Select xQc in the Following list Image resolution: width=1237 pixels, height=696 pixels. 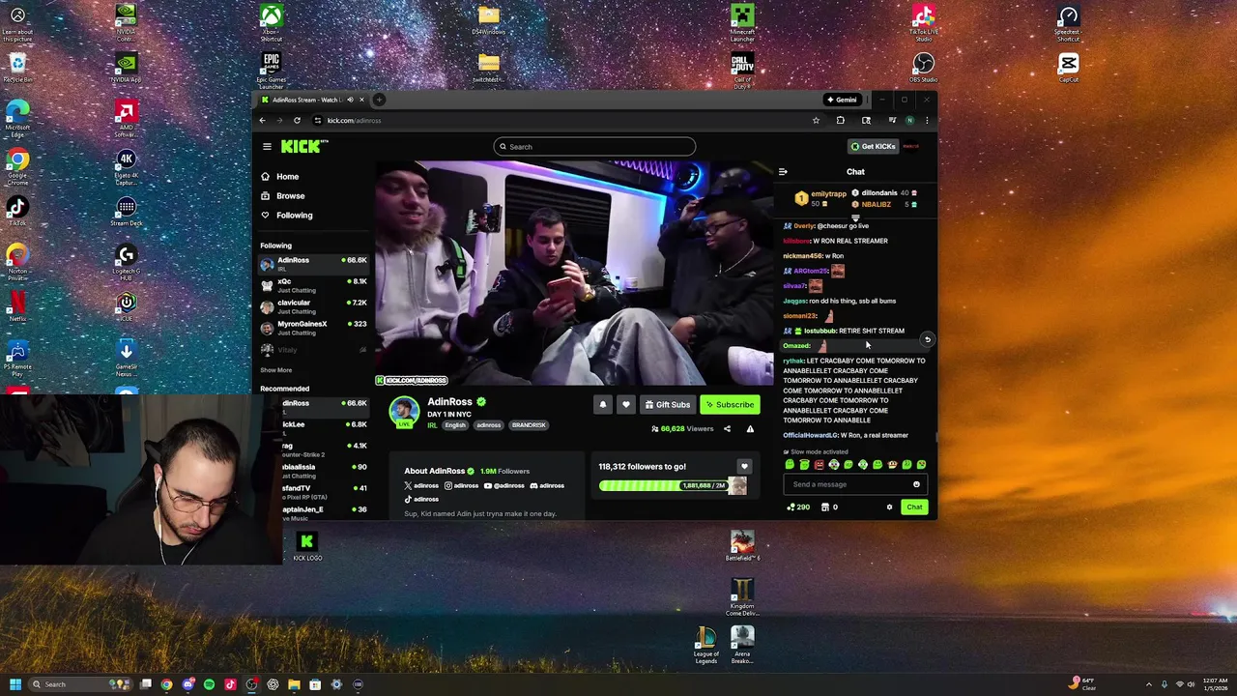313,285
